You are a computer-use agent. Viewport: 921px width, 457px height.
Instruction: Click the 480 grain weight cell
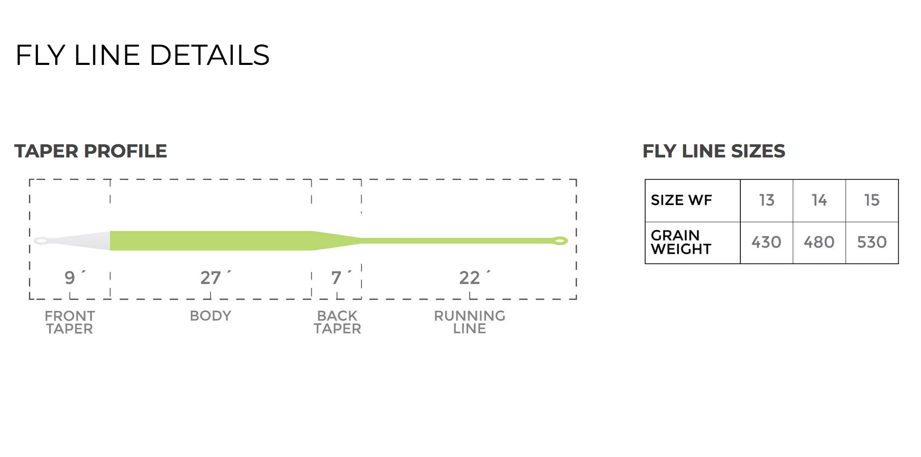point(819,242)
